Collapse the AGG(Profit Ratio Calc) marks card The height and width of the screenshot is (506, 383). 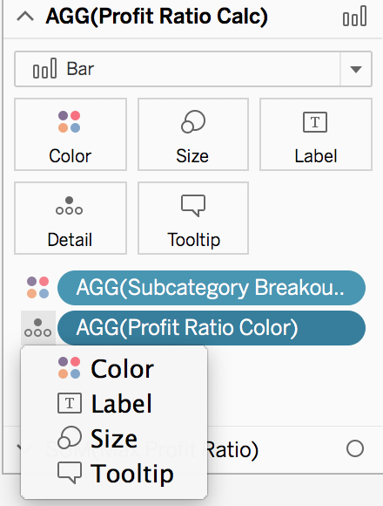point(25,16)
